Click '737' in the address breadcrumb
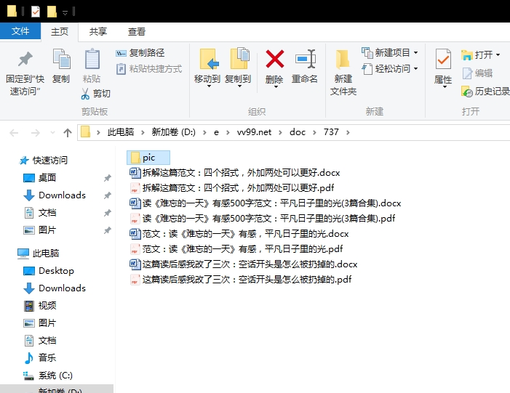 click(x=331, y=132)
